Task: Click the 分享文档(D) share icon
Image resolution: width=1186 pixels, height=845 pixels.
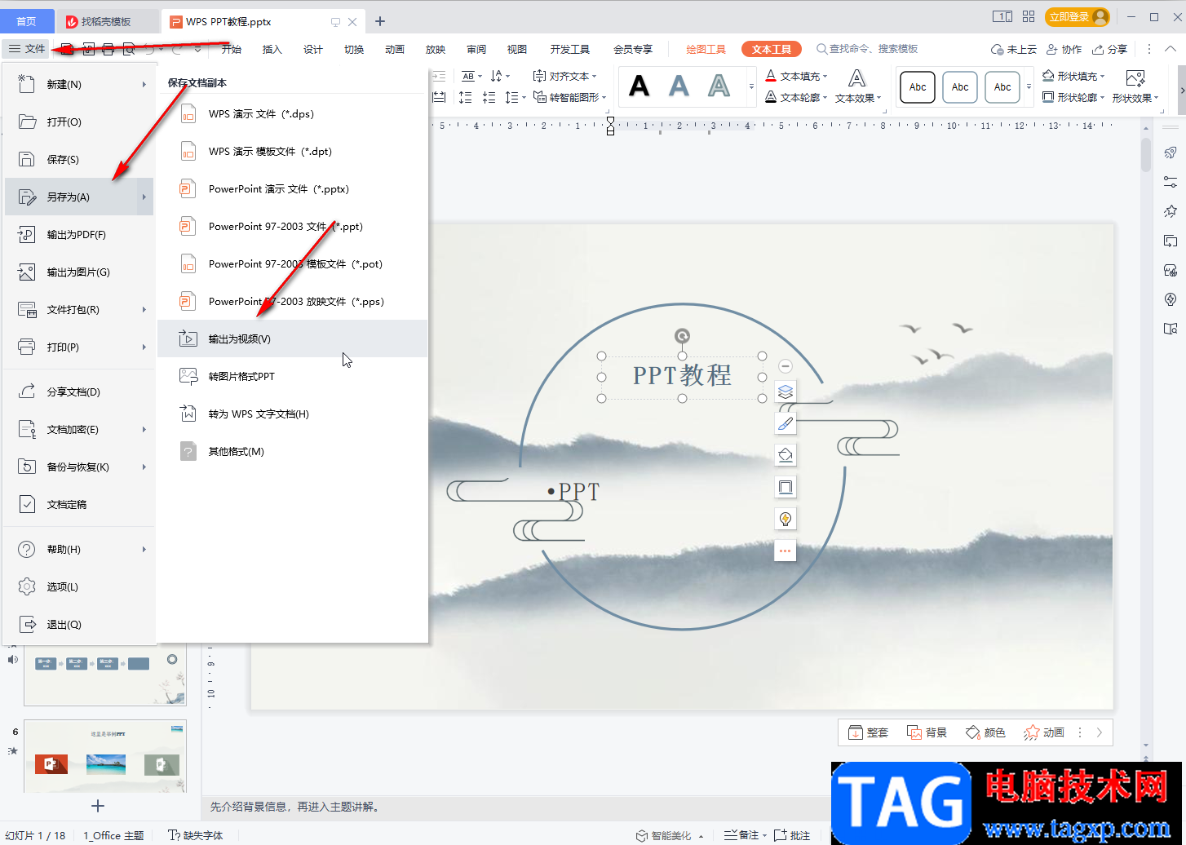Action: click(x=27, y=392)
